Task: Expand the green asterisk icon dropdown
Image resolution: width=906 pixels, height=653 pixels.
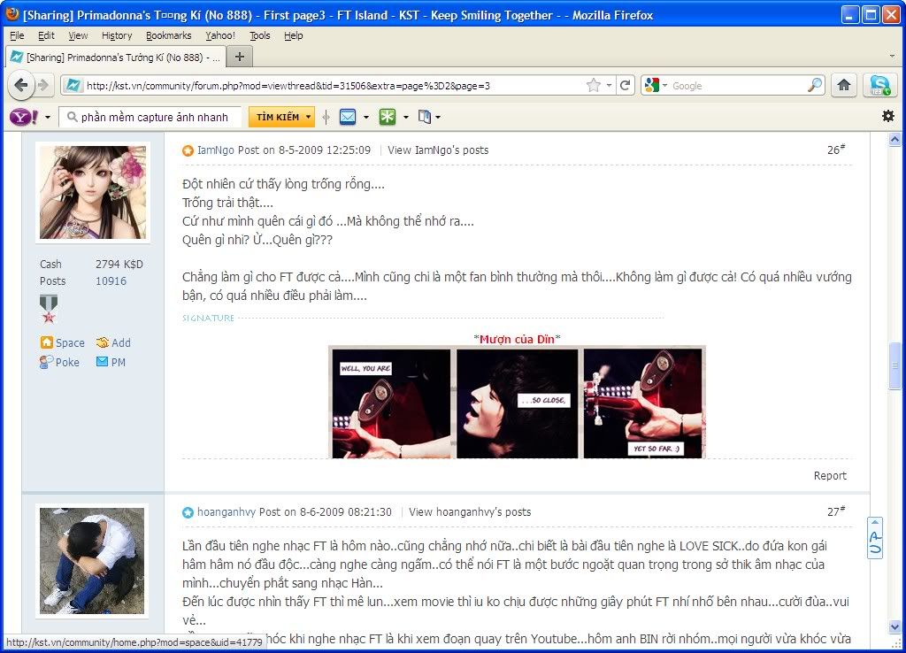Action: tap(405, 118)
